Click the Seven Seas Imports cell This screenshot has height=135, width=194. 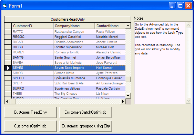[74, 68]
